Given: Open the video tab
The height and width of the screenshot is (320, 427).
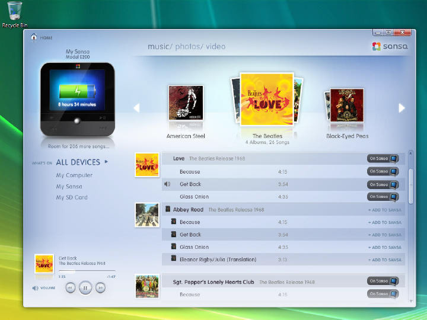Looking at the screenshot, I should pos(216,47).
